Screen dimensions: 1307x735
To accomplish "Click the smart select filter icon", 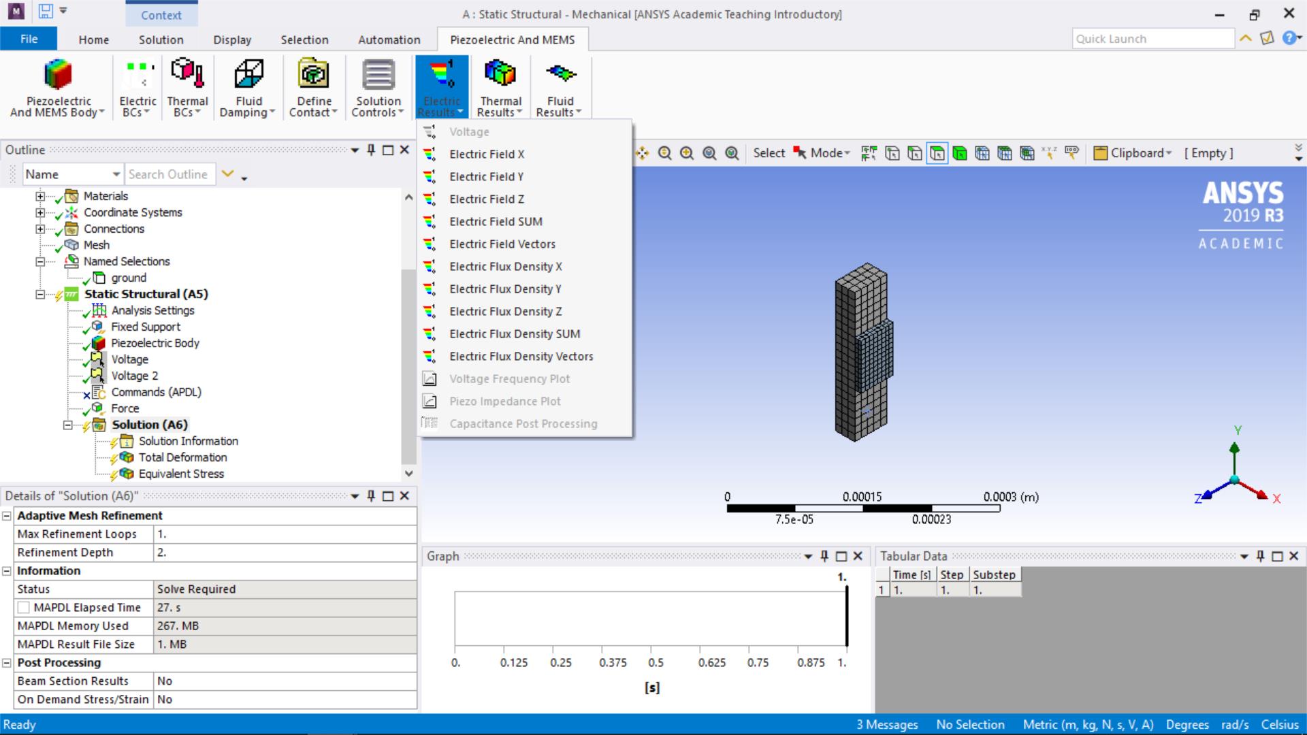I will (x=869, y=153).
